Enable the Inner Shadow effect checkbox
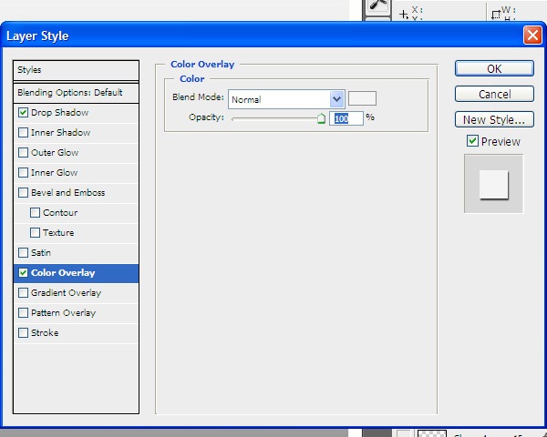Image resolution: width=547 pixels, height=437 pixels. pos(23,133)
